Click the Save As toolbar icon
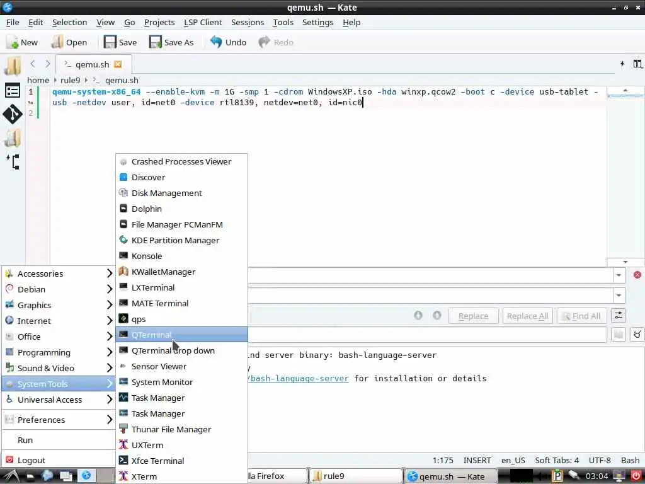 [x=156, y=42]
